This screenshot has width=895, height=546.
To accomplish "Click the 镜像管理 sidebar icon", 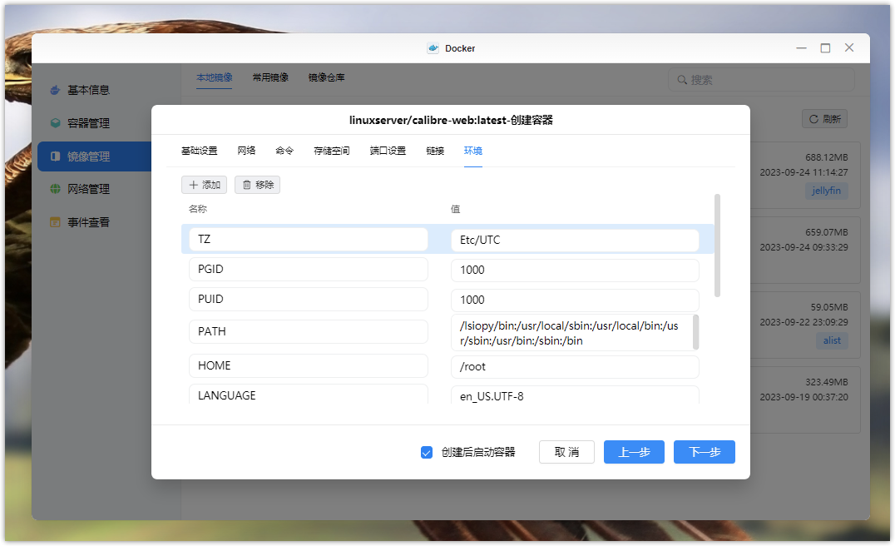I will click(x=56, y=156).
